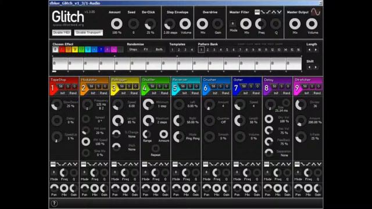Click Randomise Both button

coord(159,49)
